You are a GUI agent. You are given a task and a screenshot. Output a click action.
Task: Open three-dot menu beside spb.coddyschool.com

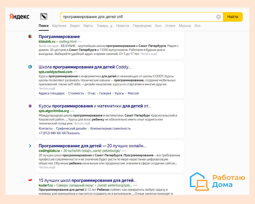pyautogui.click(x=75, y=72)
